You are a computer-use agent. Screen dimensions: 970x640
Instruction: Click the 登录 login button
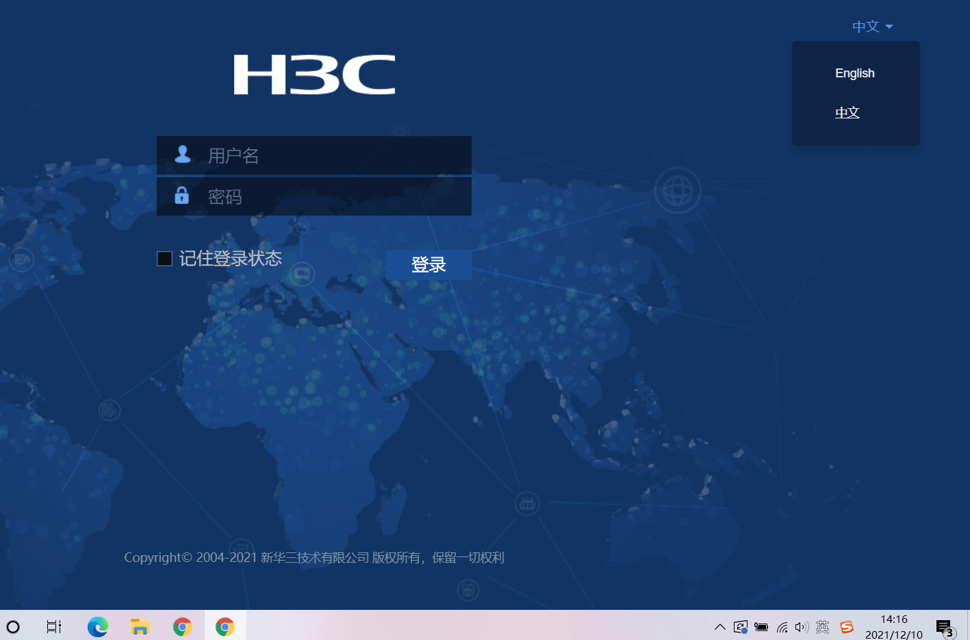click(429, 265)
